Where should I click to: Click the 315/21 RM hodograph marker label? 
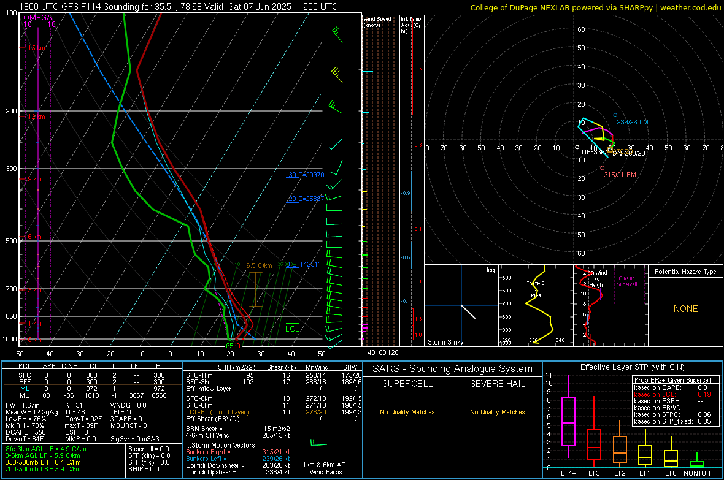pos(620,175)
